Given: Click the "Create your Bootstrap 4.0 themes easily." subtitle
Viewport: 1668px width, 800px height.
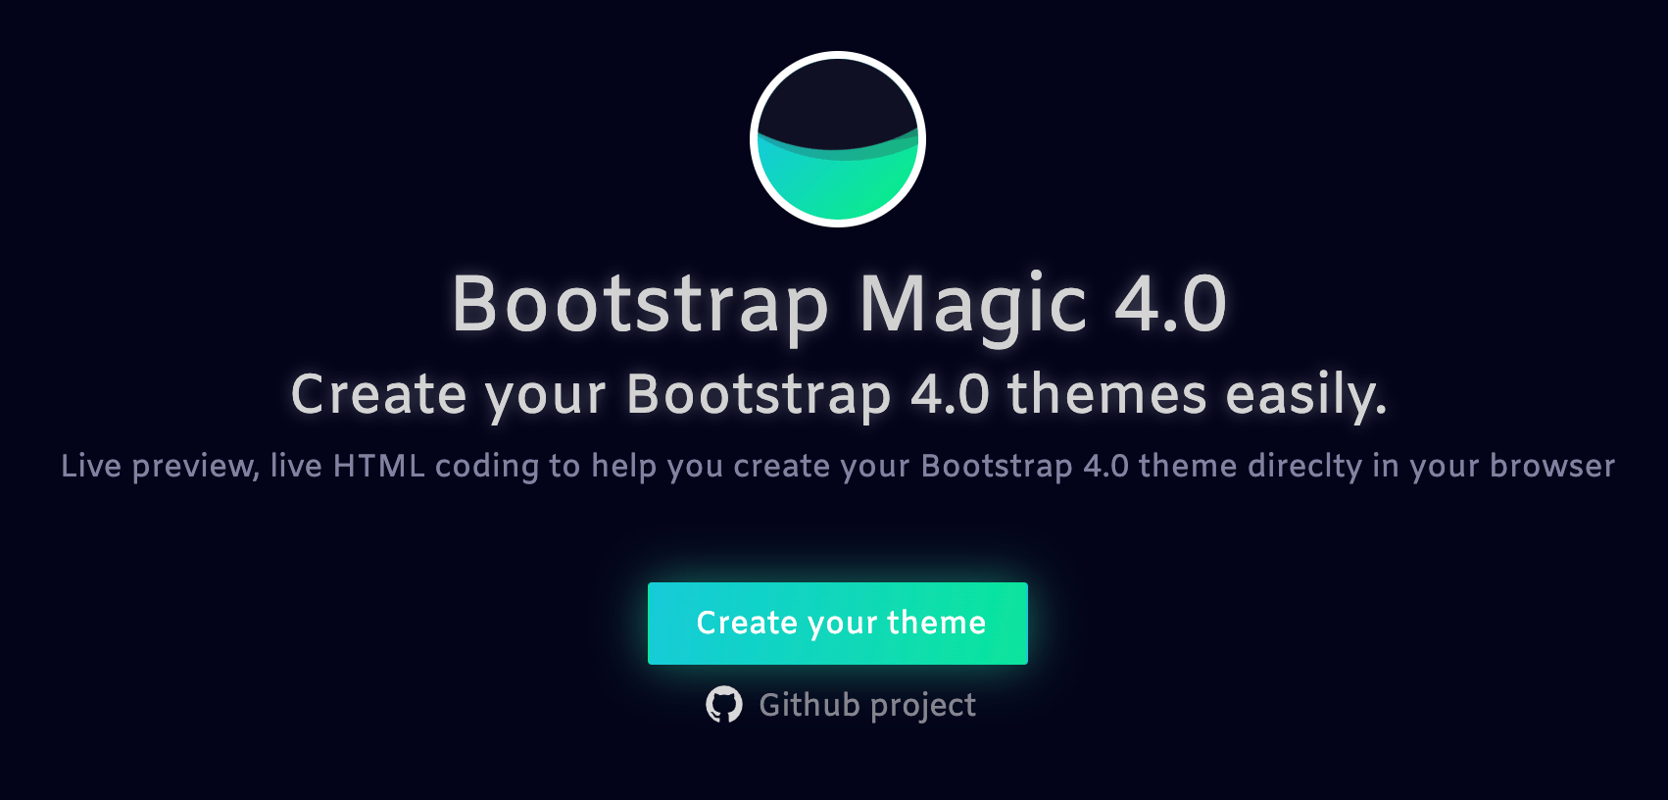Looking at the screenshot, I should tap(838, 394).
